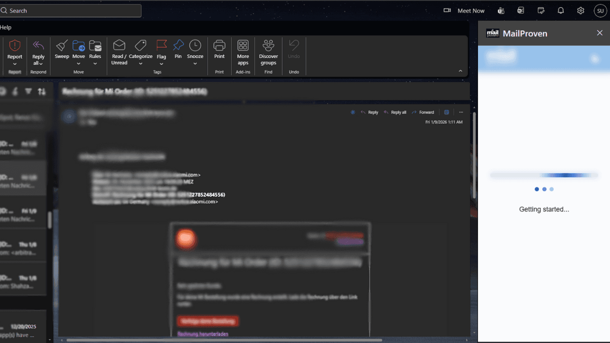Open more actions ellipsis in message header
Screen dimensions: 610x343
[461, 112]
